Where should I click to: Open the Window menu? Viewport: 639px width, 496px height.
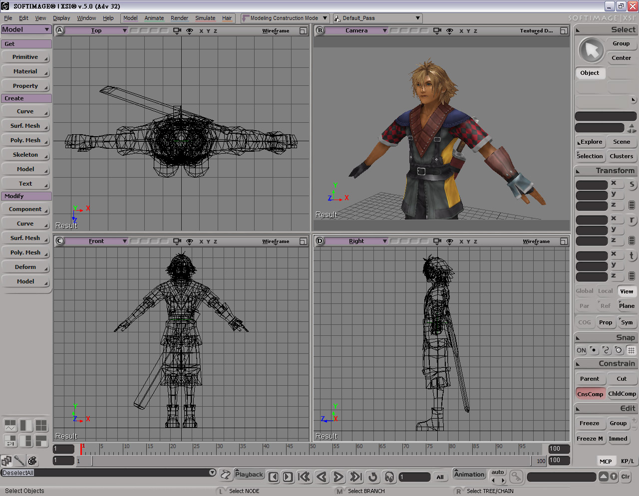pyautogui.click(x=86, y=18)
